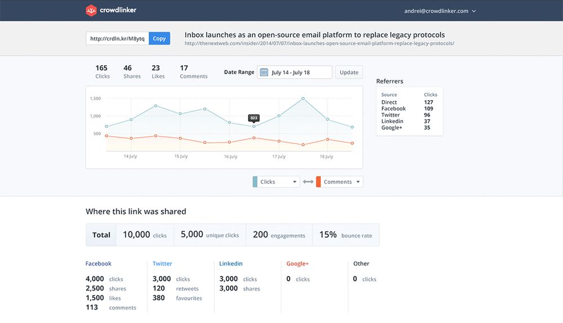
Task: Expand the Clicks metric dropdown
Action: tap(294, 182)
